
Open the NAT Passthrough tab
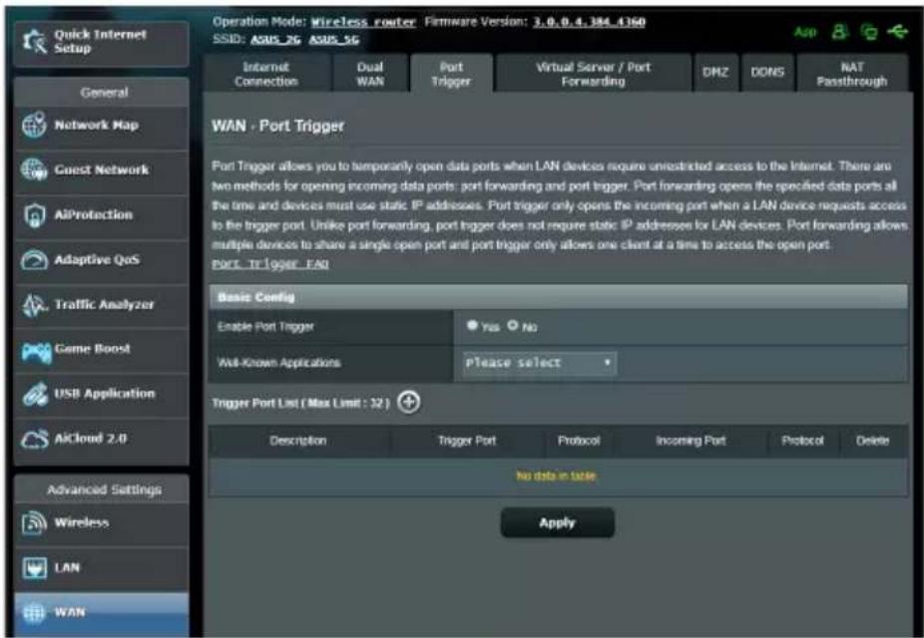[x=852, y=74]
